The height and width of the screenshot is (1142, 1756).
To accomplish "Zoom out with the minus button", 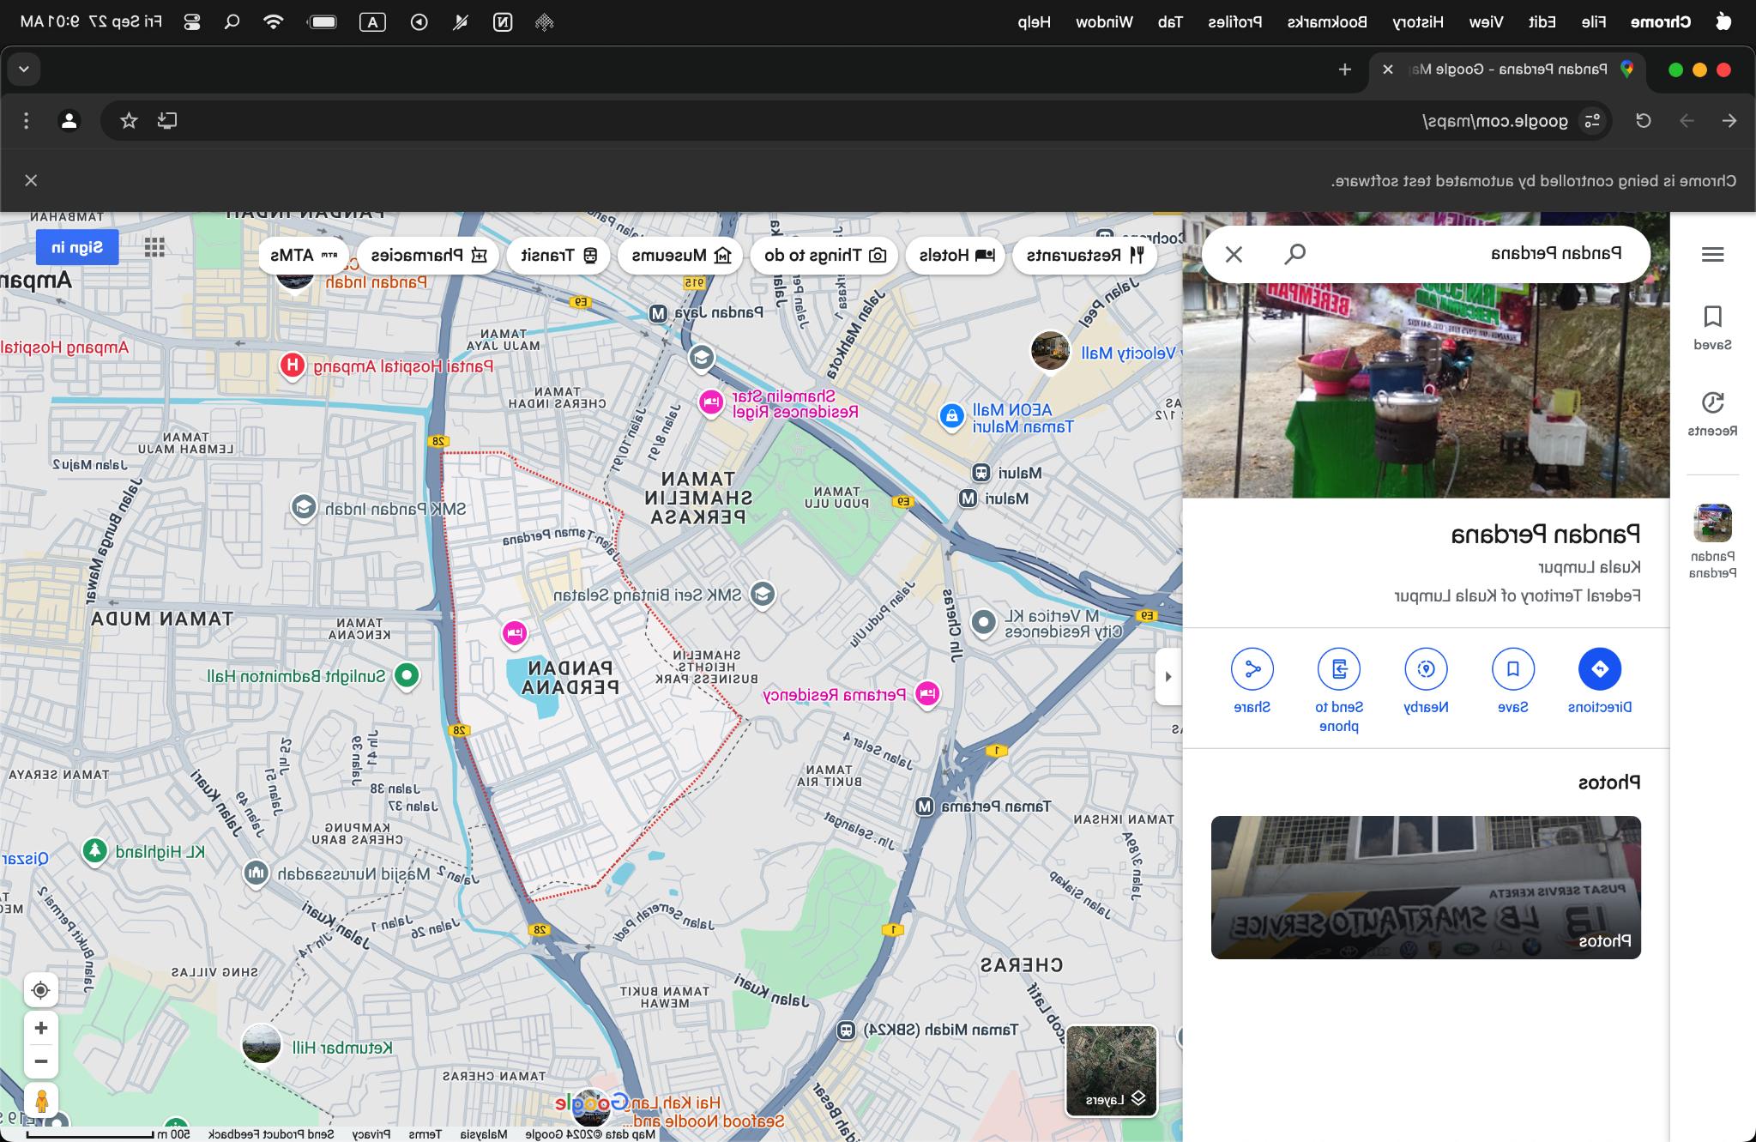I will coord(40,1061).
